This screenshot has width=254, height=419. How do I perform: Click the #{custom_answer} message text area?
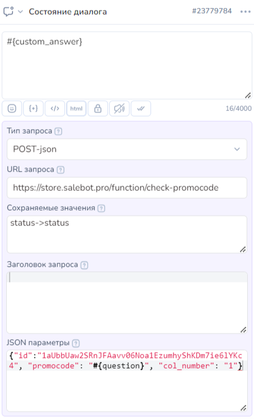(127, 66)
